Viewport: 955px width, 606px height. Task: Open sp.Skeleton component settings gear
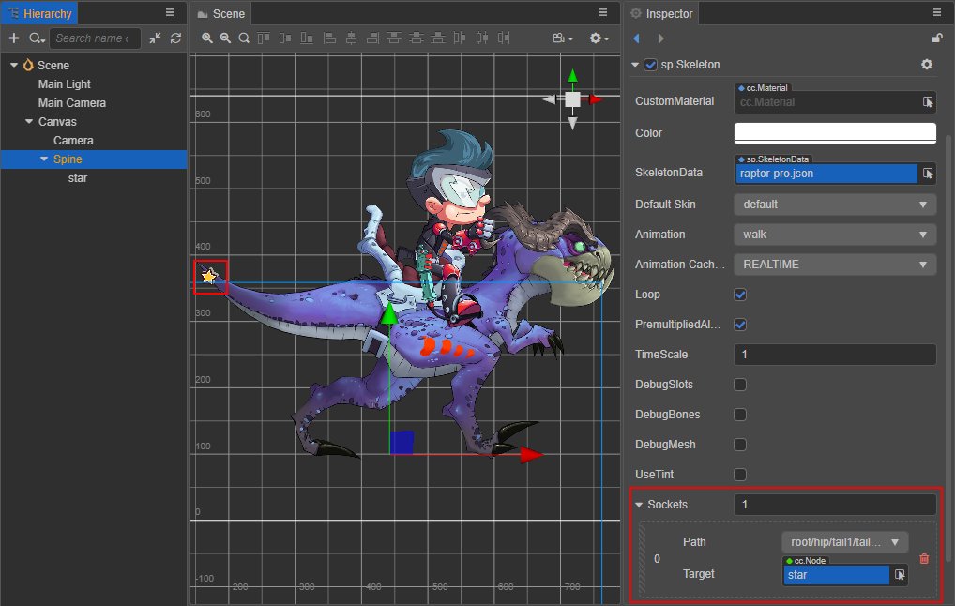pos(926,64)
